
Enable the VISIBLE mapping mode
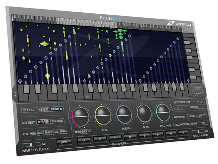[x=43, y=110]
